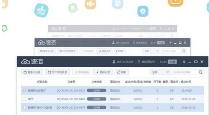Click the 任务名/订单号 search field
Screen dimensions: 209x115
[186, 72]
